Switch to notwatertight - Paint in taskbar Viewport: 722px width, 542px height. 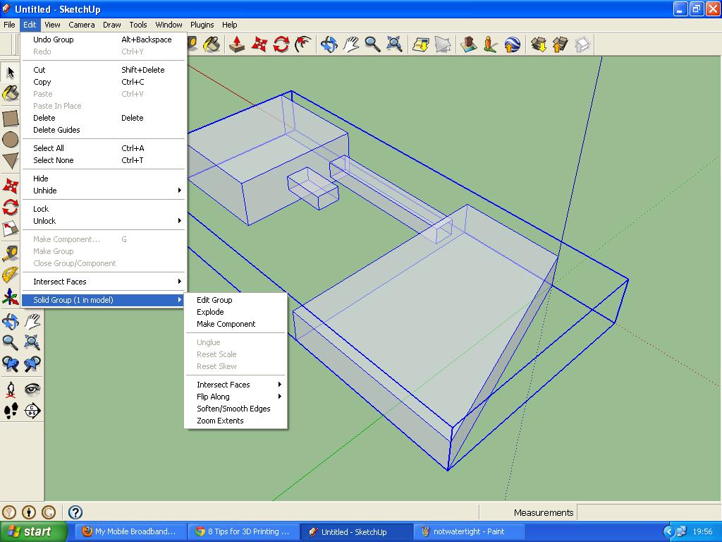[469, 531]
